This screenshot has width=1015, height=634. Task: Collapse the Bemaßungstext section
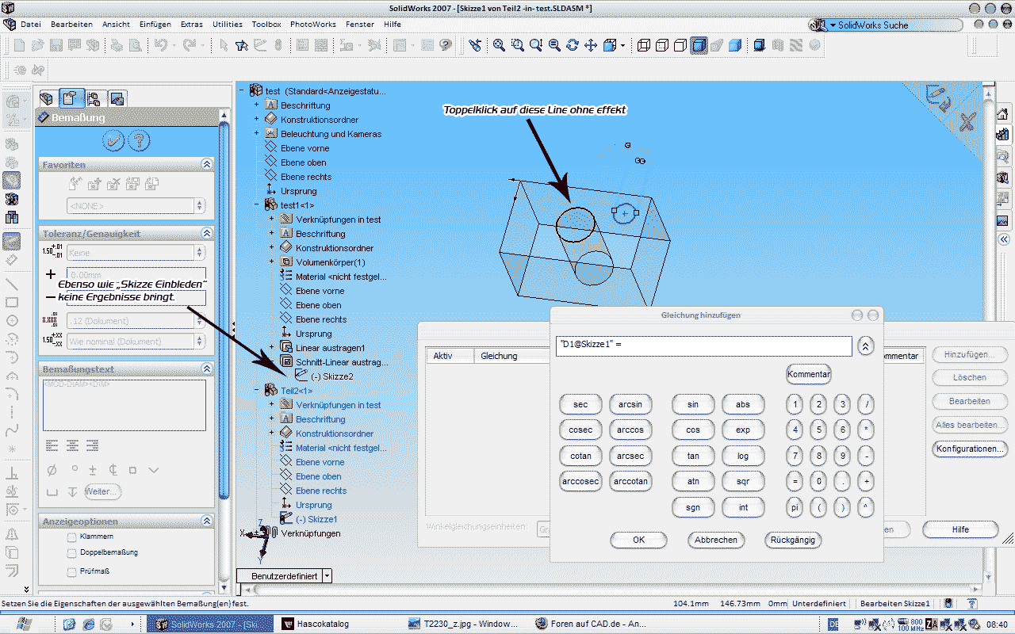207,369
